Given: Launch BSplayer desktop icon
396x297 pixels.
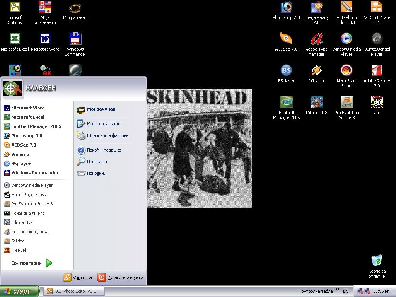Looking at the screenshot, I should (x=286, y=74).
